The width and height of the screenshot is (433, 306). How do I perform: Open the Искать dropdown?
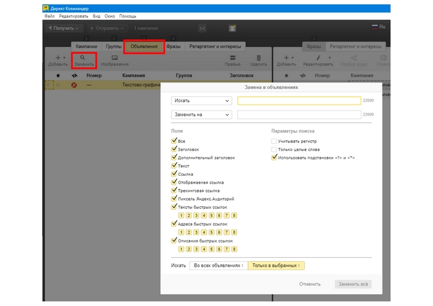pos(201,100)
